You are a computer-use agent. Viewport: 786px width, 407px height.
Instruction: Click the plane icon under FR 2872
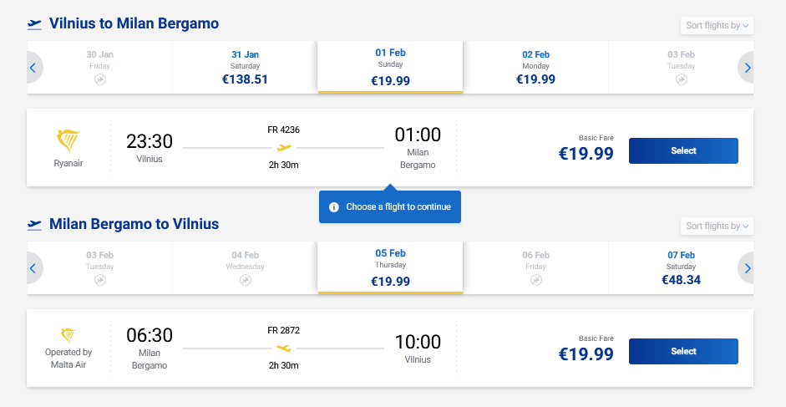point(284,348)
